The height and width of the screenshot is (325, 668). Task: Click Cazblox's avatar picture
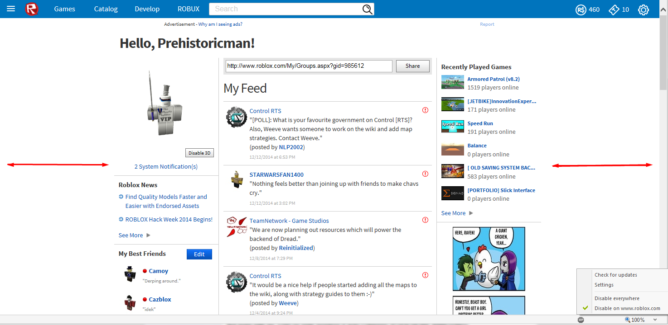(131, 302)
